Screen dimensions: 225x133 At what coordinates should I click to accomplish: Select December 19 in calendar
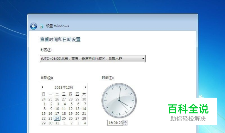(71, 114)
